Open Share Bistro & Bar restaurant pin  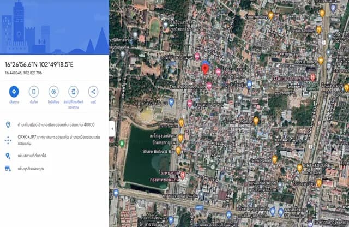[x=178, y=151]
